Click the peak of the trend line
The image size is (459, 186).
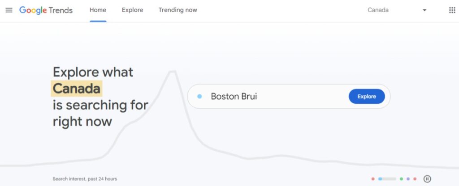pyautogui.click(x=173, y=72)
